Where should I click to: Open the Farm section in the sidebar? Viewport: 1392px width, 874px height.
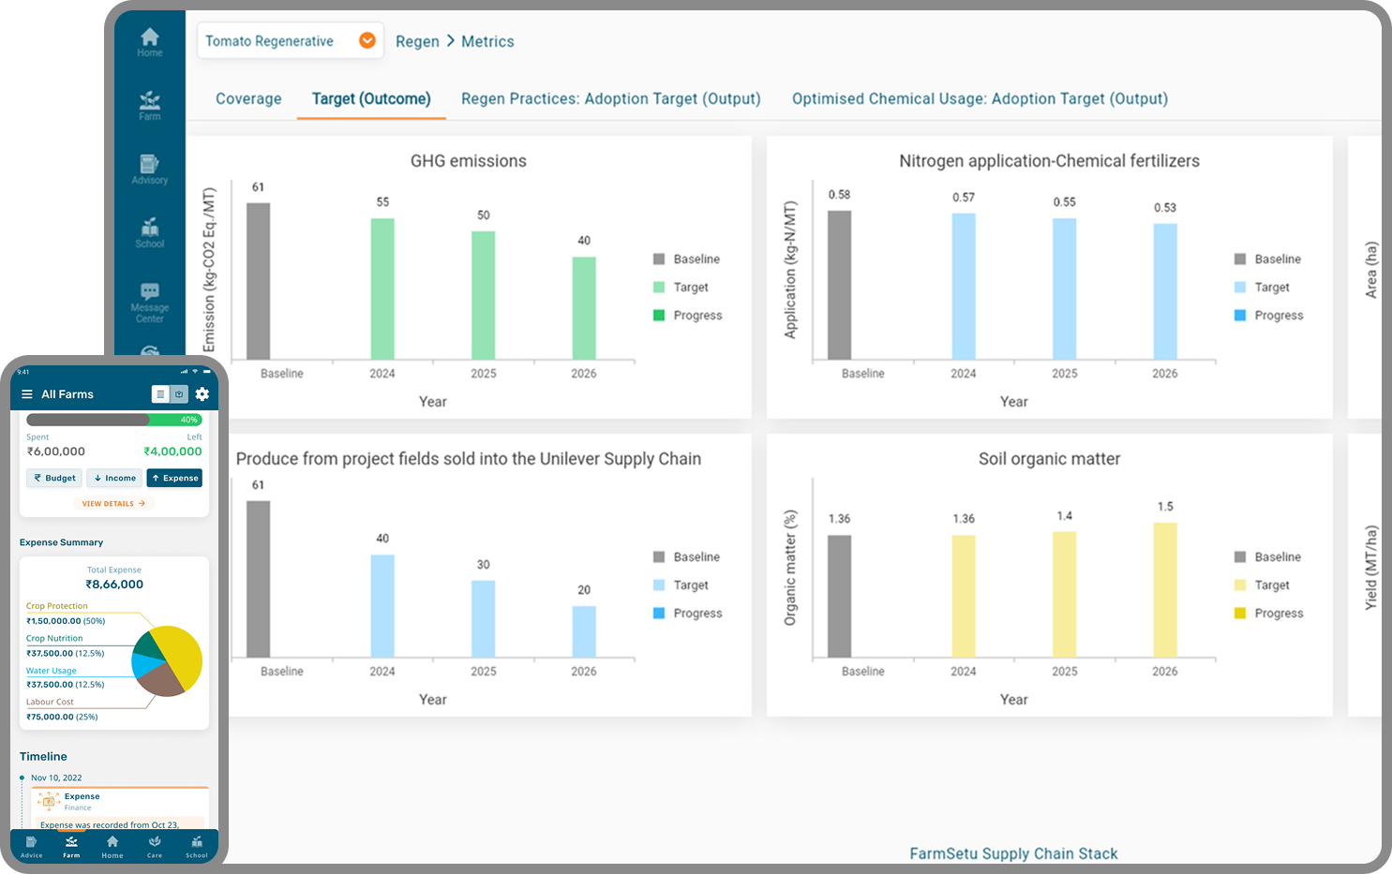[x=149, y=105]
